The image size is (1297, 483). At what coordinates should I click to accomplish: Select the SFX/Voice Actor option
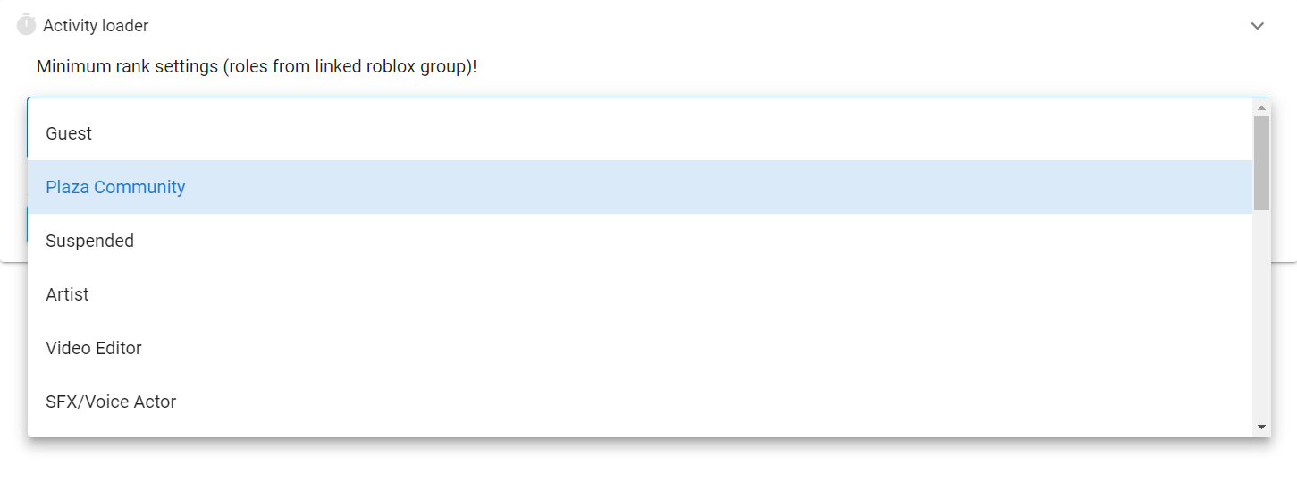tap(640, 402)
